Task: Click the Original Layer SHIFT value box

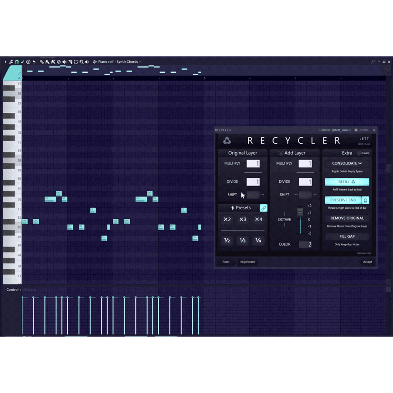Action: pos(253,195)
